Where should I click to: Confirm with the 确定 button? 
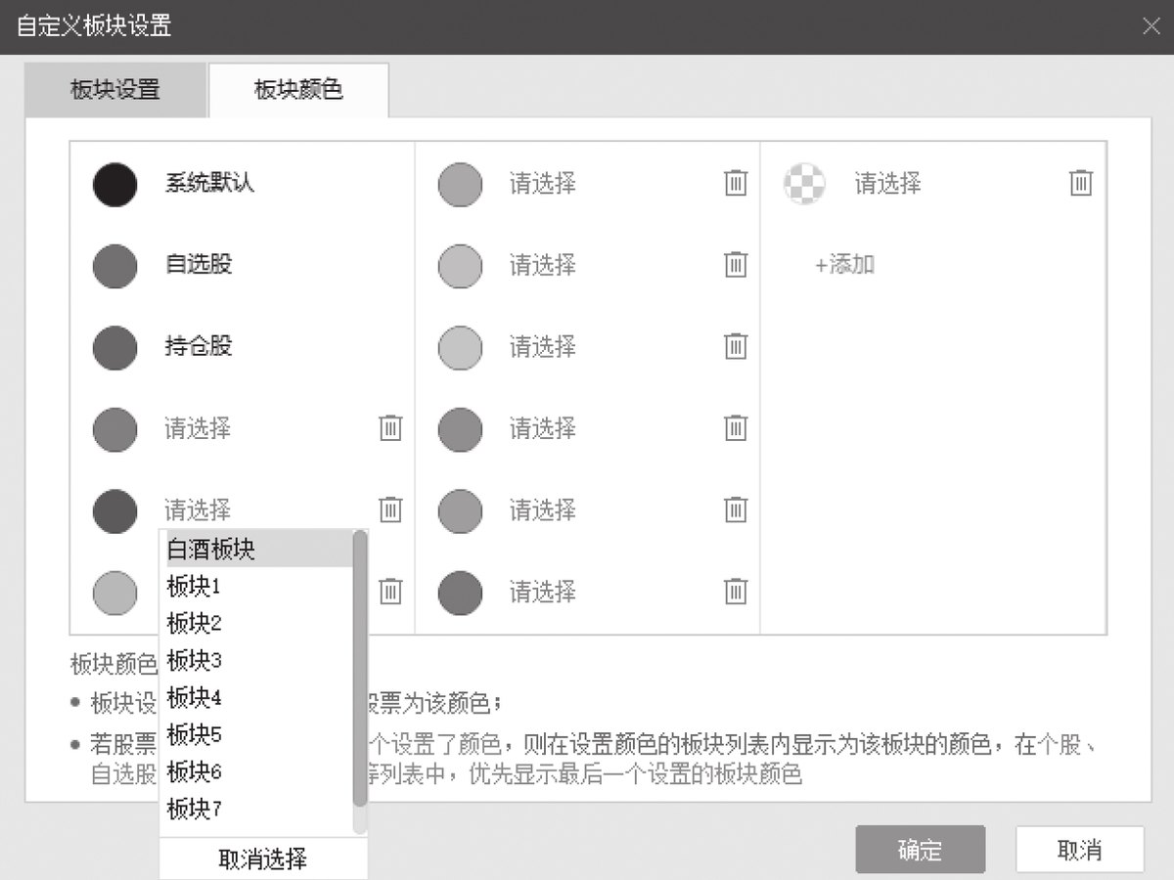pos(921,850)
